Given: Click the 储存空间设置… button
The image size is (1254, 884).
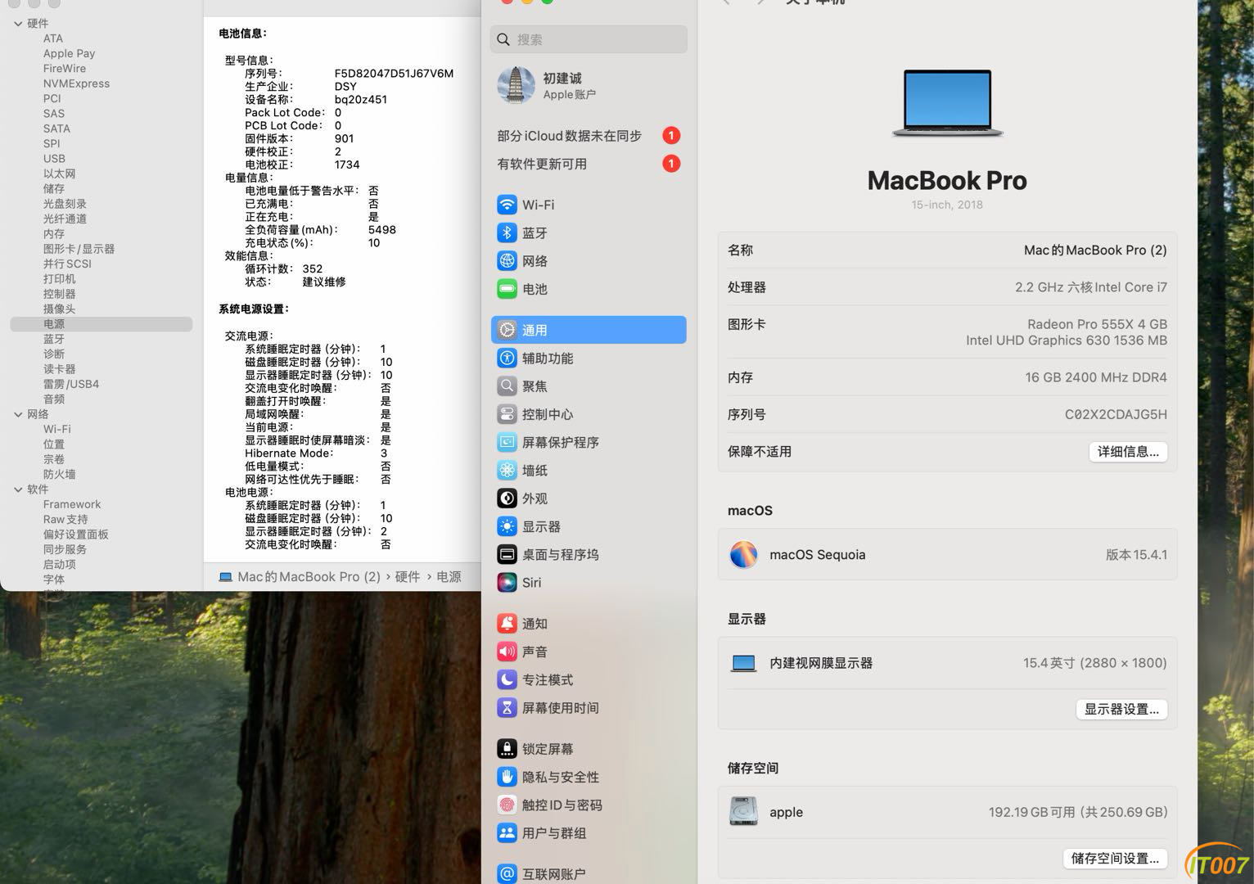Looking at the screenshot, I should pos(1115,858).
